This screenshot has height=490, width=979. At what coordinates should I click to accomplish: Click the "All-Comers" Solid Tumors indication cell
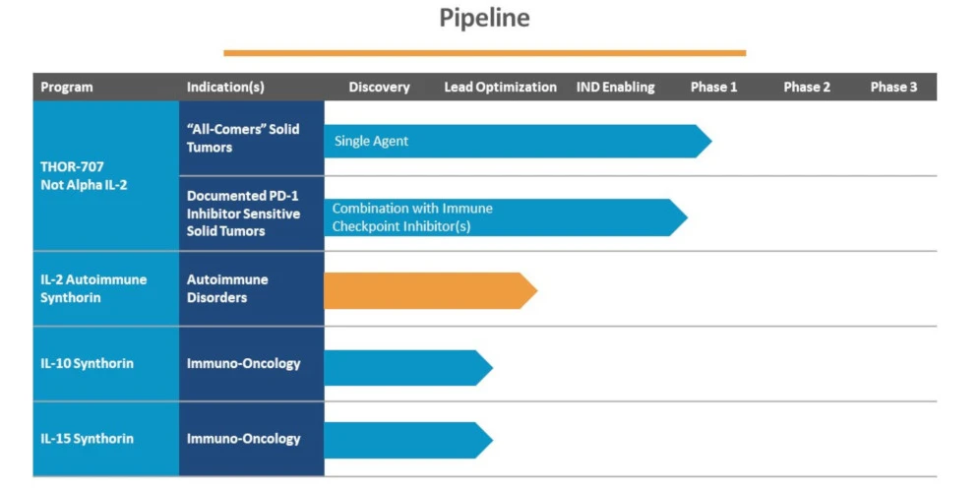point(251,138)
